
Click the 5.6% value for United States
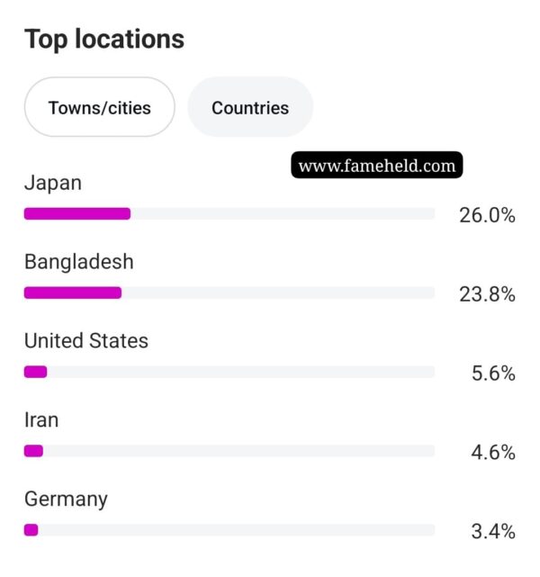coord(493,374)
